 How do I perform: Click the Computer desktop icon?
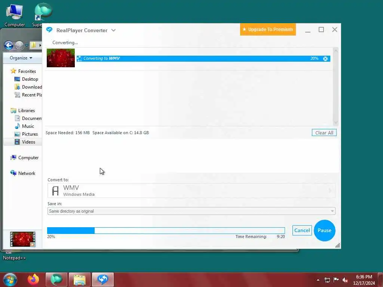pyautogui.click(x=15, y=15)
